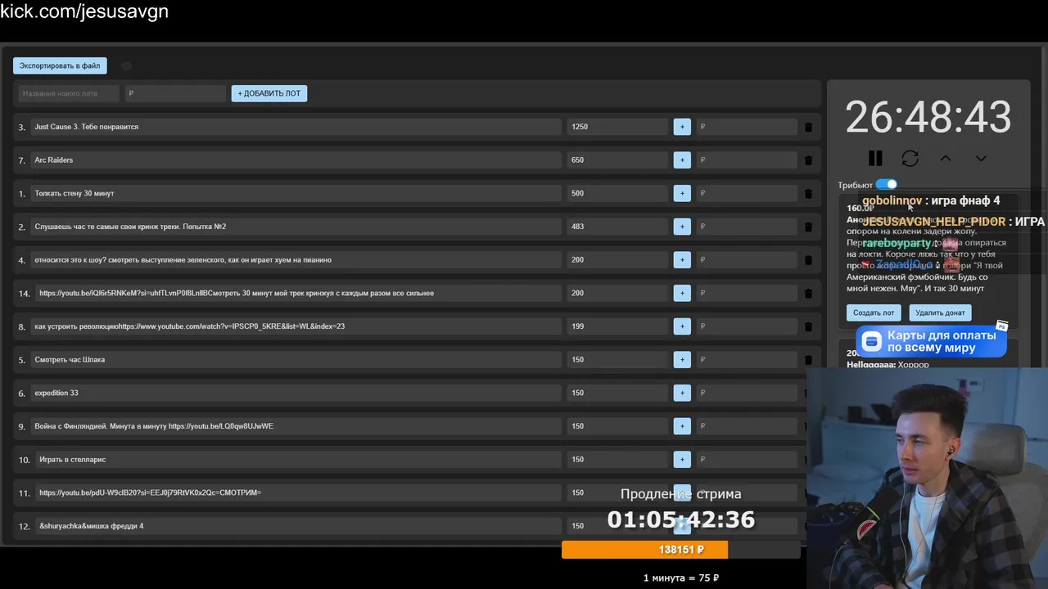
Task: Click the 26:48:43 timer display
Action: coord(928,117)
